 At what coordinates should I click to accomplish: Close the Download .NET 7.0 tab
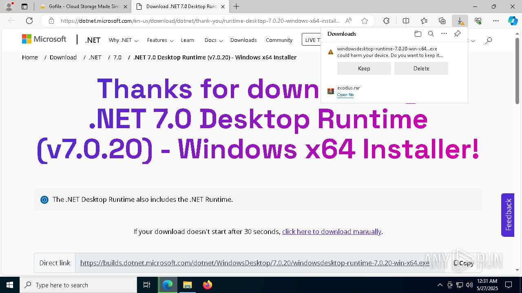(223, 7)
